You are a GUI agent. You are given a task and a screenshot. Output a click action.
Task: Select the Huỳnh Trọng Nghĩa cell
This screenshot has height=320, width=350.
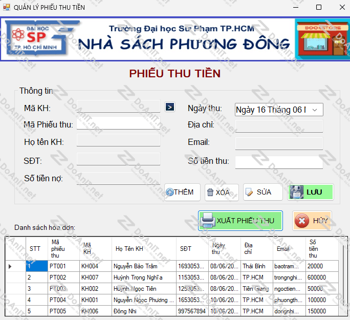144,278
